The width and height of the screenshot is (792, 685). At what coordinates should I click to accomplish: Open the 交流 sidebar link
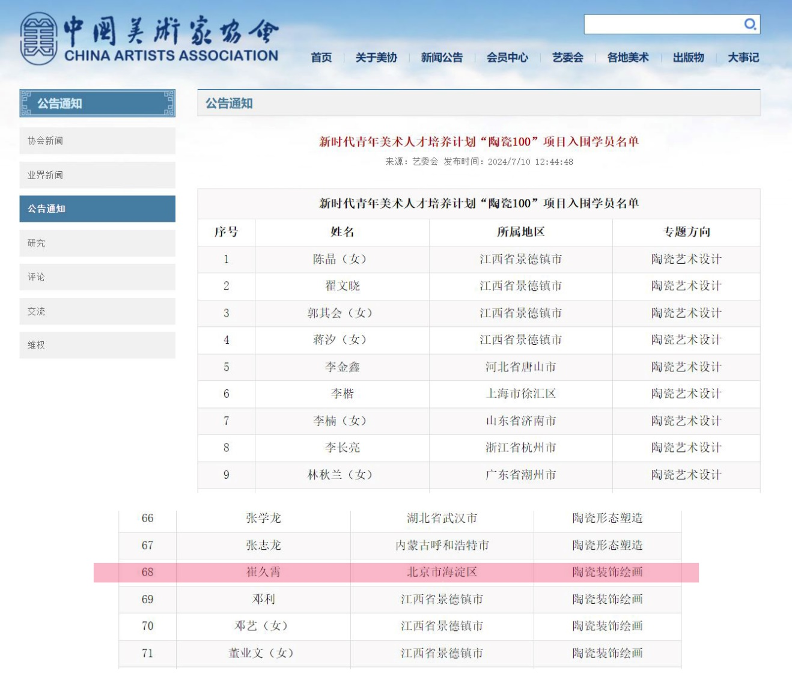[x=97, y=311]
